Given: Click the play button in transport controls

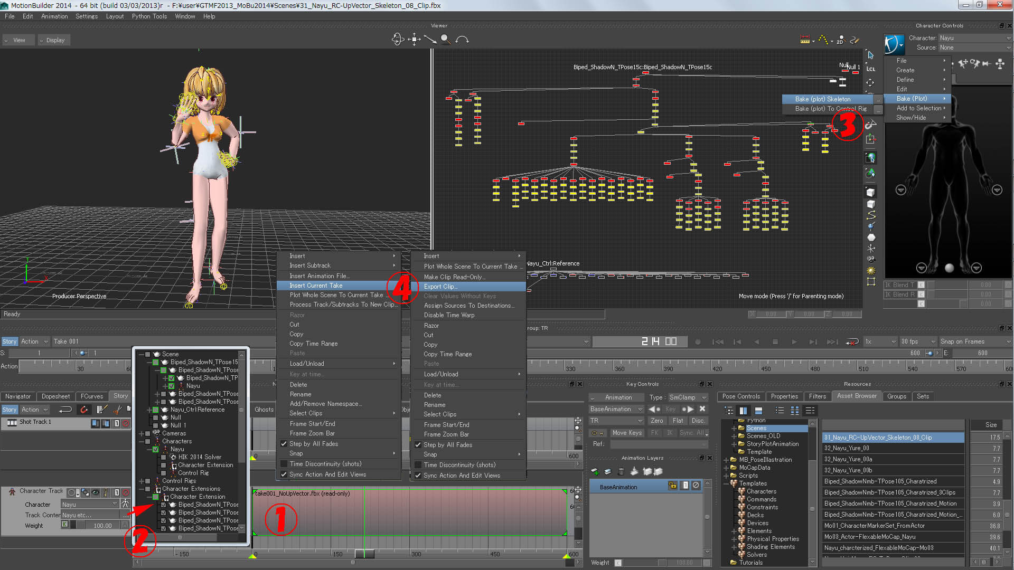Looking at the screenshot, I should coord(794,342).
